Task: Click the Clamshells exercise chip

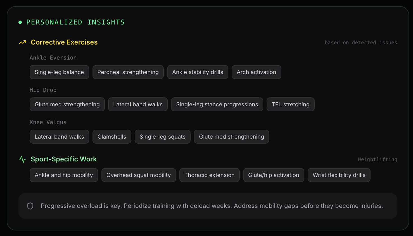Action: (x=112, y=137)
